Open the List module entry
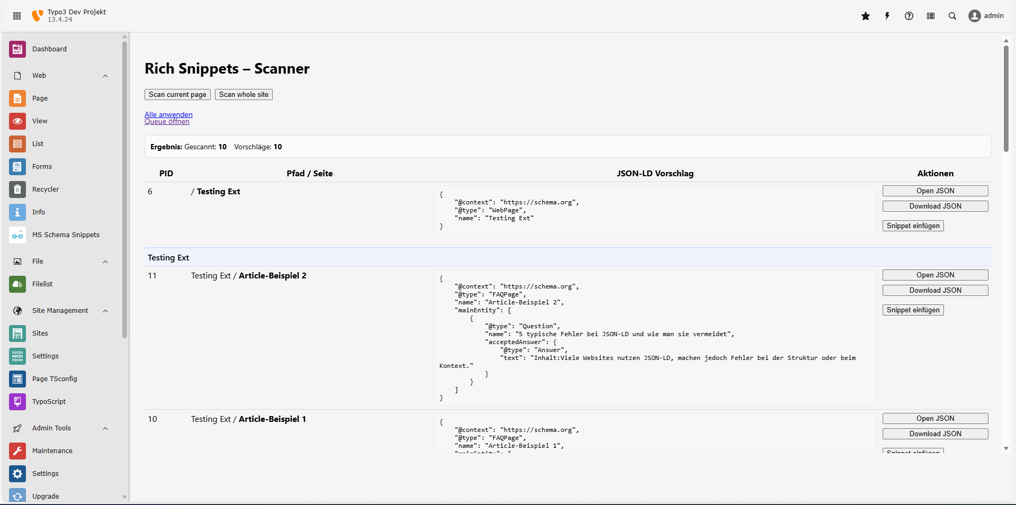Image resolution: width=1016 pixels, height=505 pixels. pyautogui.click(x=38, y=143)
